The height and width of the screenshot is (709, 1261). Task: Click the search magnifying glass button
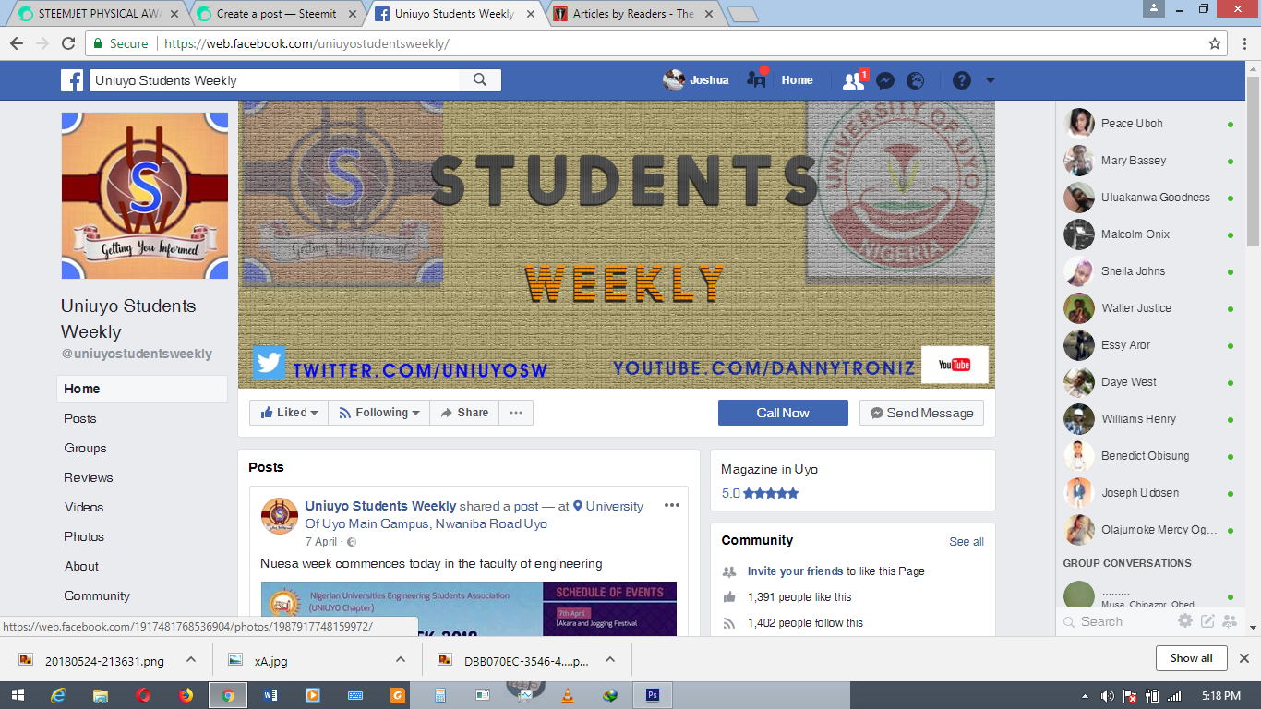coord(479,79)
